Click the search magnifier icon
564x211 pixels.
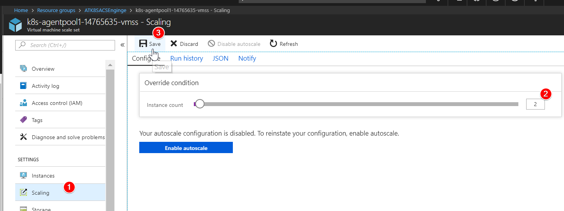pyautogui.click(x=23, y=45)
